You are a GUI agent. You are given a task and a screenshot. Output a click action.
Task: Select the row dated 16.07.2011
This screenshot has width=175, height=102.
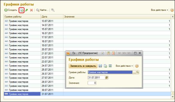pyautogui.click(x=87, y=33)
